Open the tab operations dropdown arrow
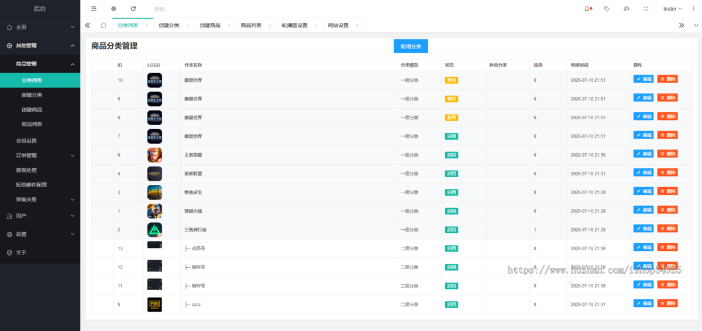Viewport: 702px width, 331px height. click(696, 26)
